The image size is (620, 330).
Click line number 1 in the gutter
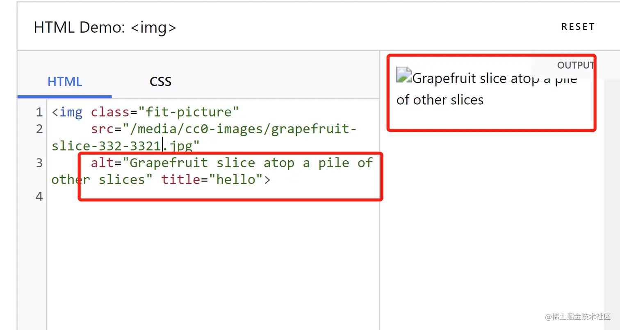[39, 112]
